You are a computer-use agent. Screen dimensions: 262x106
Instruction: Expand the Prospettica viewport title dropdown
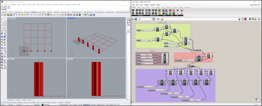point(75,18)
